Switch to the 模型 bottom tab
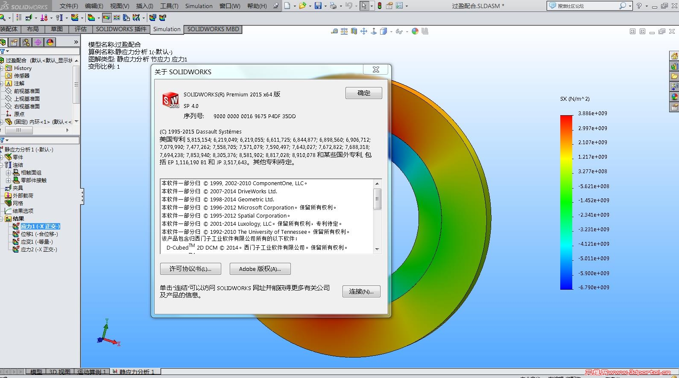Screen dimensions: 679x378 click(x=36, y=372)
